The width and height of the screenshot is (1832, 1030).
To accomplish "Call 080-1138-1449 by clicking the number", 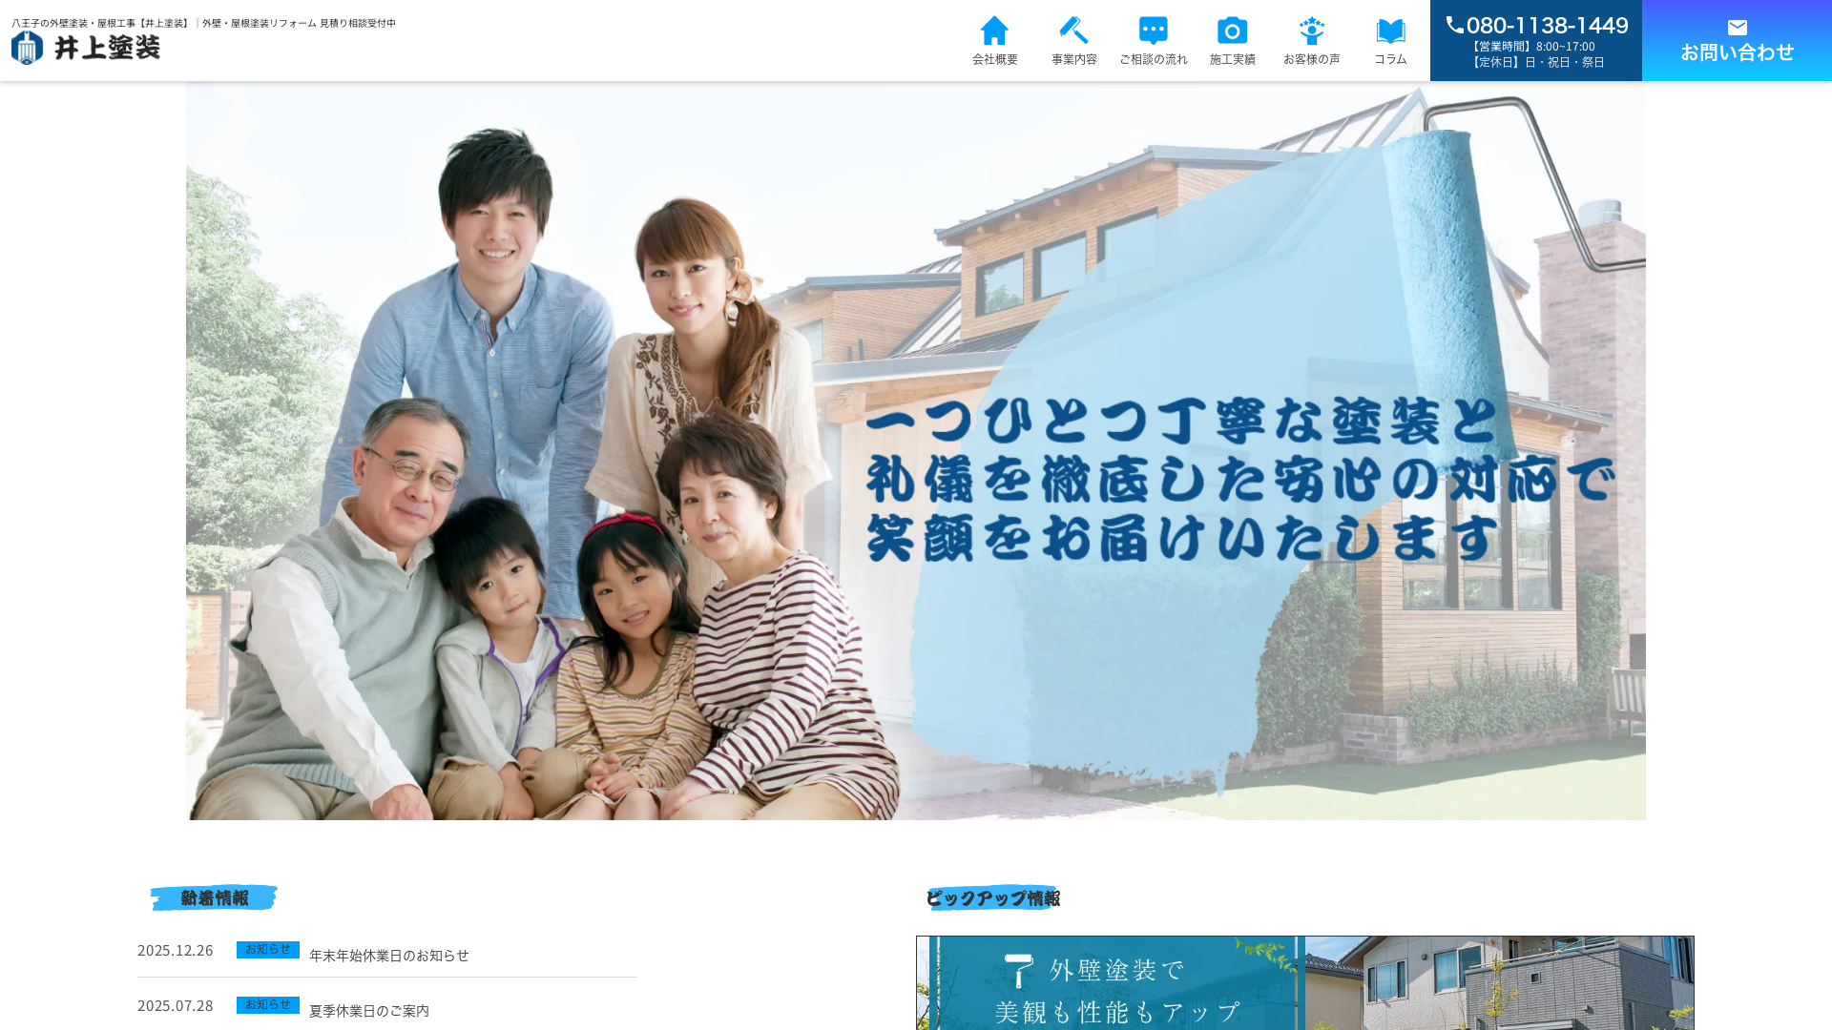I will pos(1546,25).
